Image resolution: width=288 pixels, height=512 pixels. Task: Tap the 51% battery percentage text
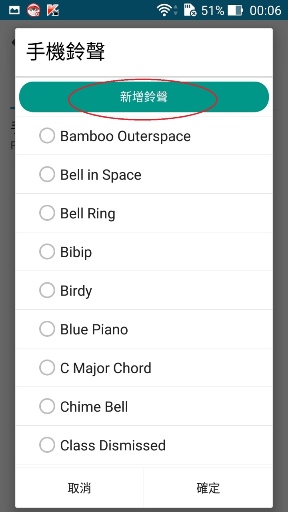[212, 10]
